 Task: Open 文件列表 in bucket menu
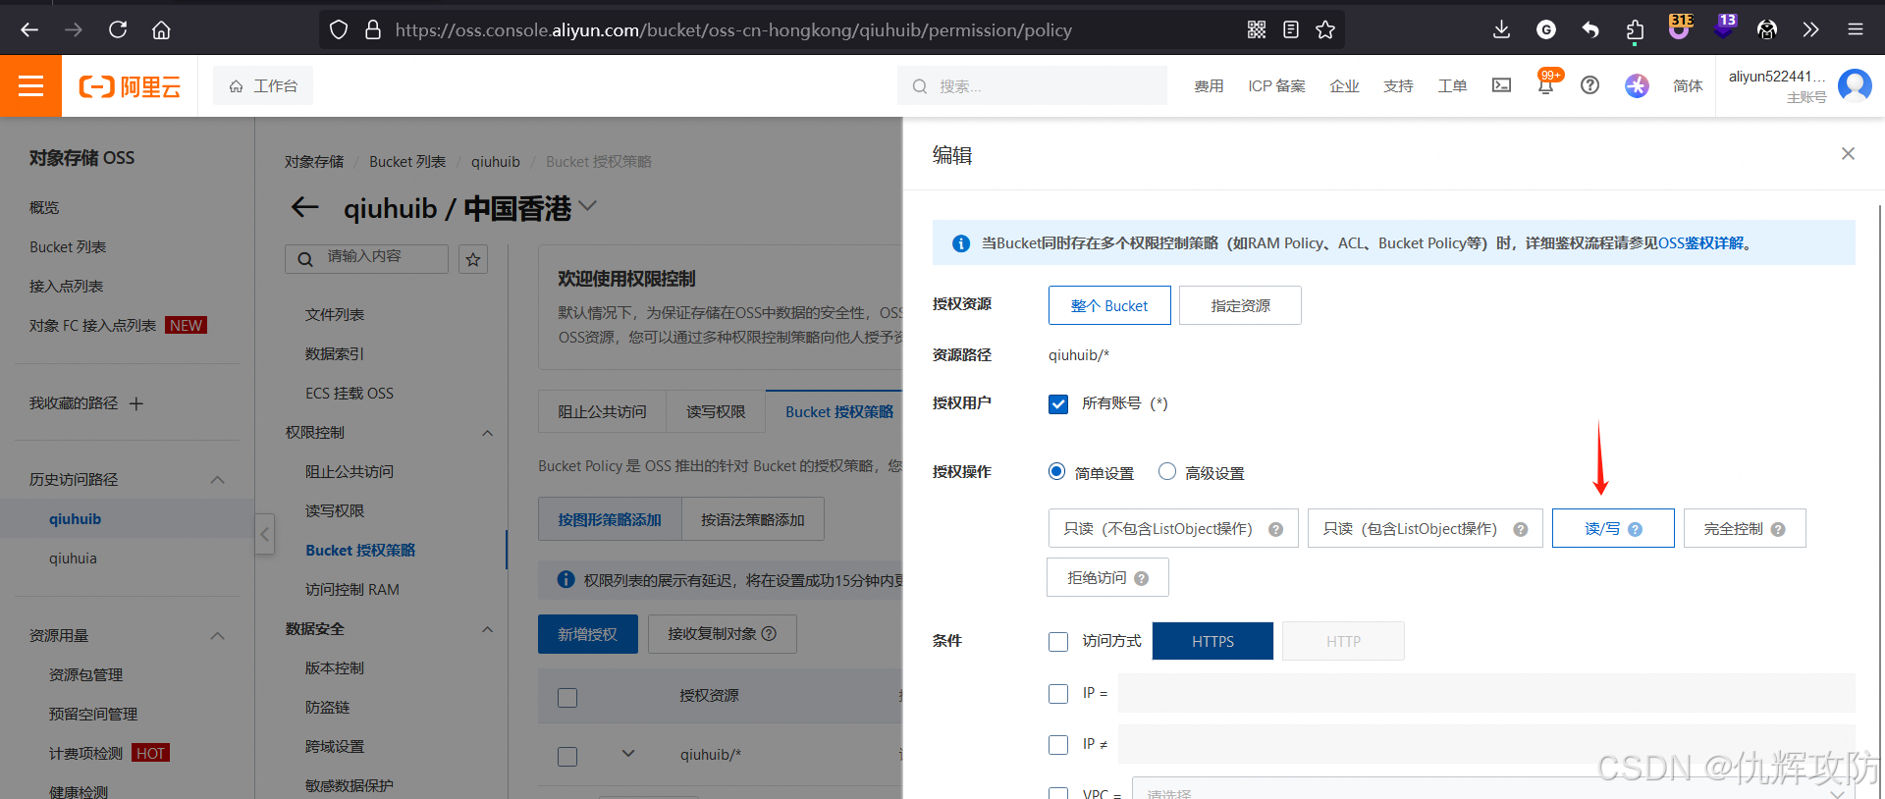tap(335, 315)
